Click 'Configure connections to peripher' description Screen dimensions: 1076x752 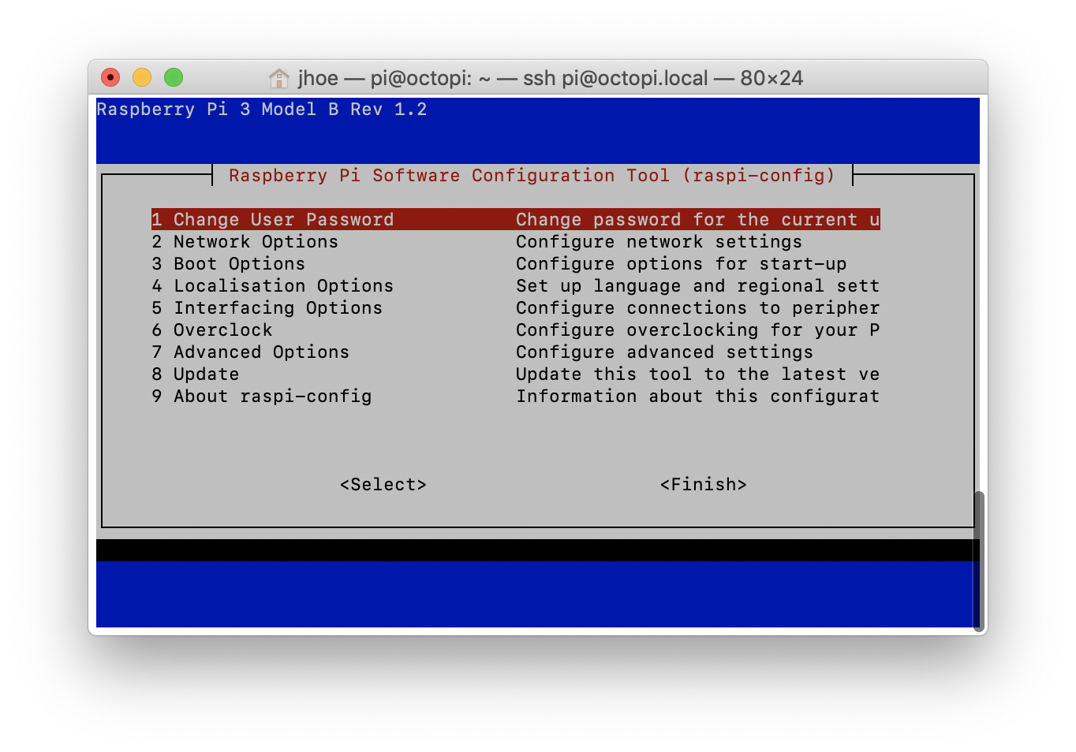[697, 308]
